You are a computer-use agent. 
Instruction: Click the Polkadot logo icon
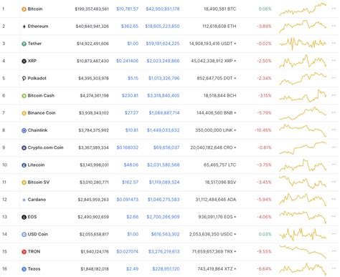[24, 78]
